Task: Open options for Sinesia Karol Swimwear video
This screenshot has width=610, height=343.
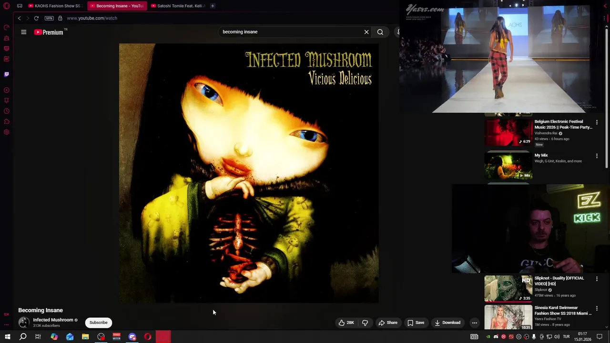Action: 597,308
